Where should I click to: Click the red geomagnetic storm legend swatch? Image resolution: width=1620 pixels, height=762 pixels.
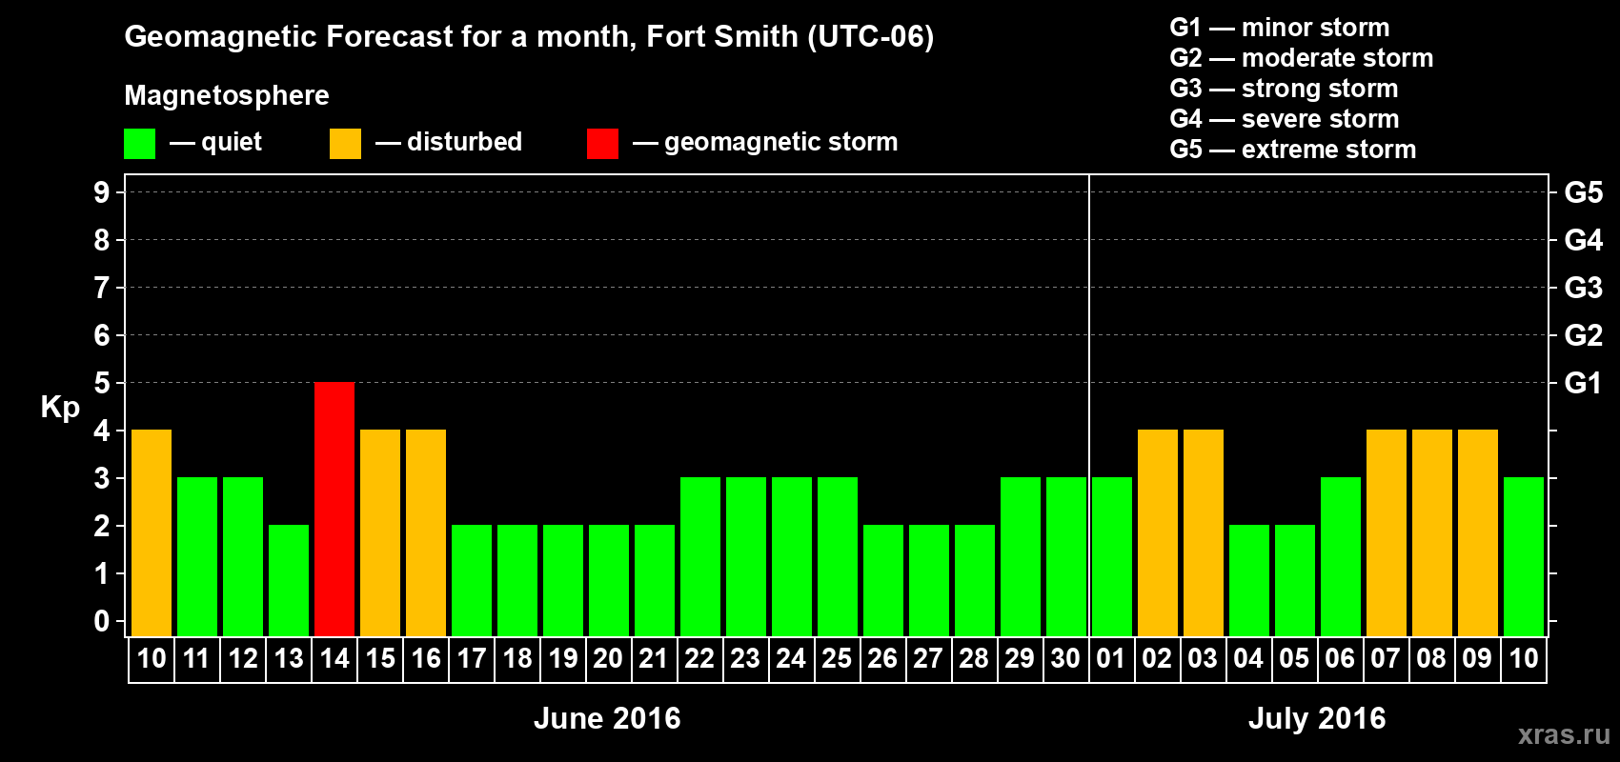[602, 144]
